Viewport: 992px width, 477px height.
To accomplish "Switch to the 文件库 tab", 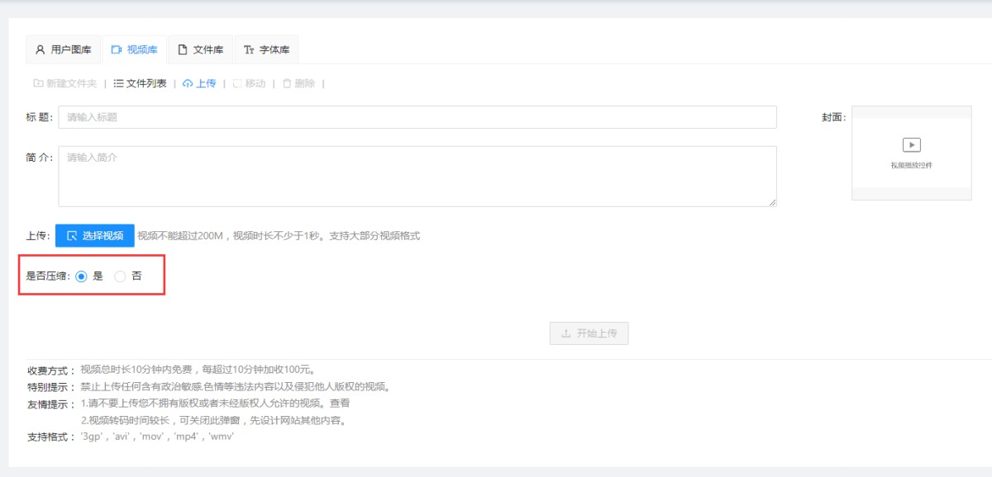I will 200,50.
